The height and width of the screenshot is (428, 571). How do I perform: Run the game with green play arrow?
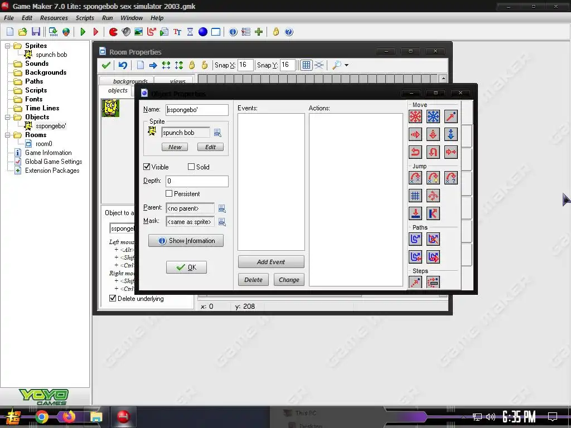83,32
